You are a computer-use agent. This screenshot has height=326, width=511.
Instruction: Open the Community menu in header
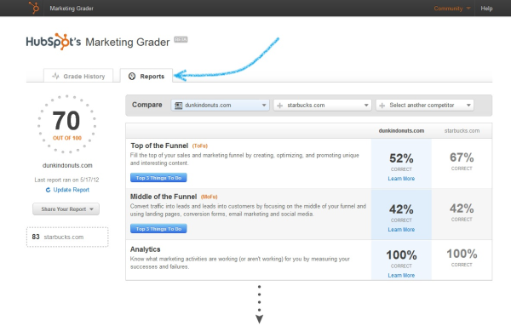click(x=452, y=9)
